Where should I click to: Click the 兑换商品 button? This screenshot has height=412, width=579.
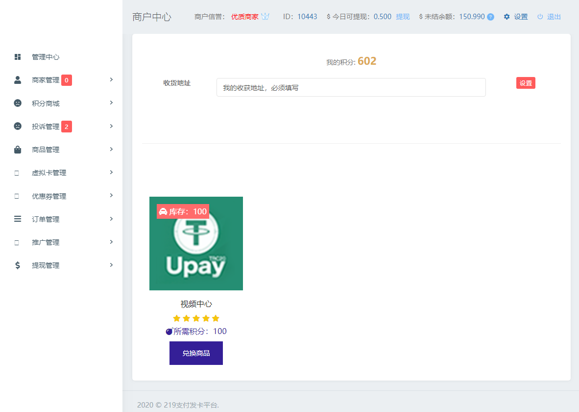[196, 353]
